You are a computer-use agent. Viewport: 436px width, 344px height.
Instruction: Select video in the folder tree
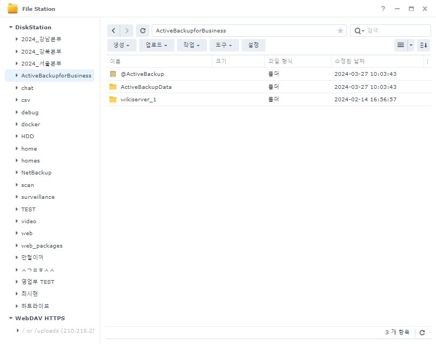point(29,222)
